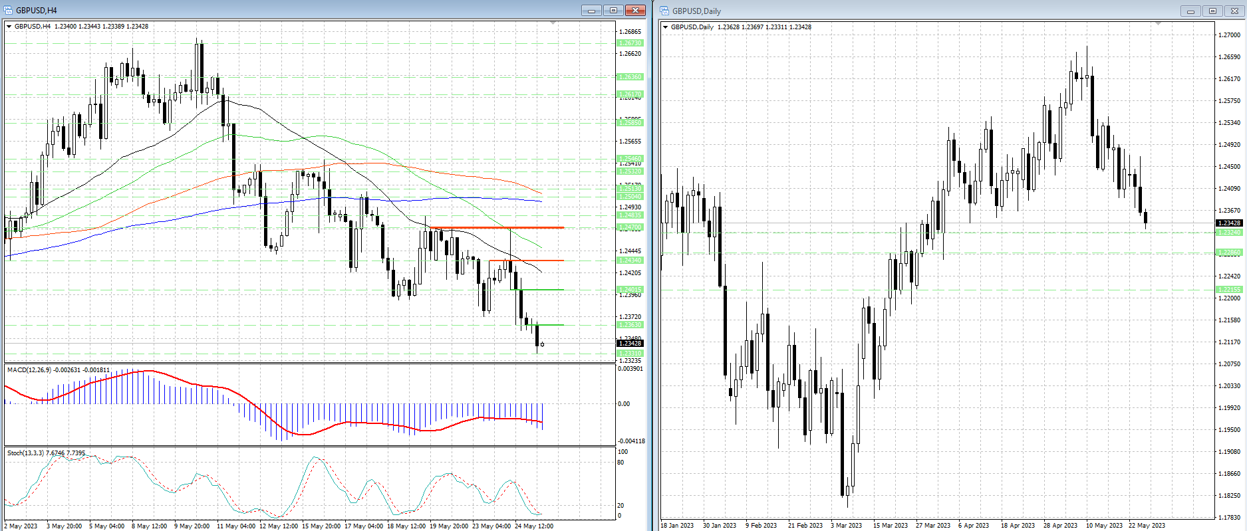Click the GBPUSD,H4 window chart icon
Viewport: 1247px width, 531px height.
tap(8, 10)
